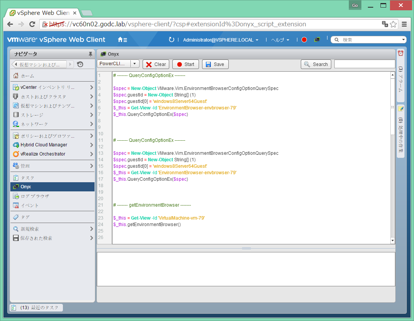
Task: Click the vSphere 検索 field
Action: (x=368, y=40)
